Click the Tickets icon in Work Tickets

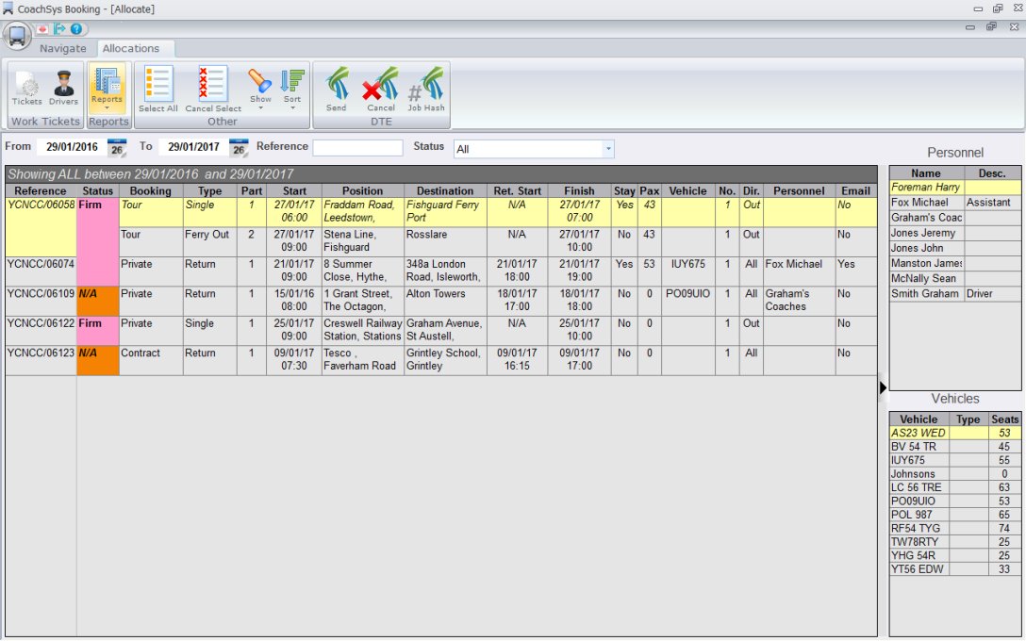point(26,88)
